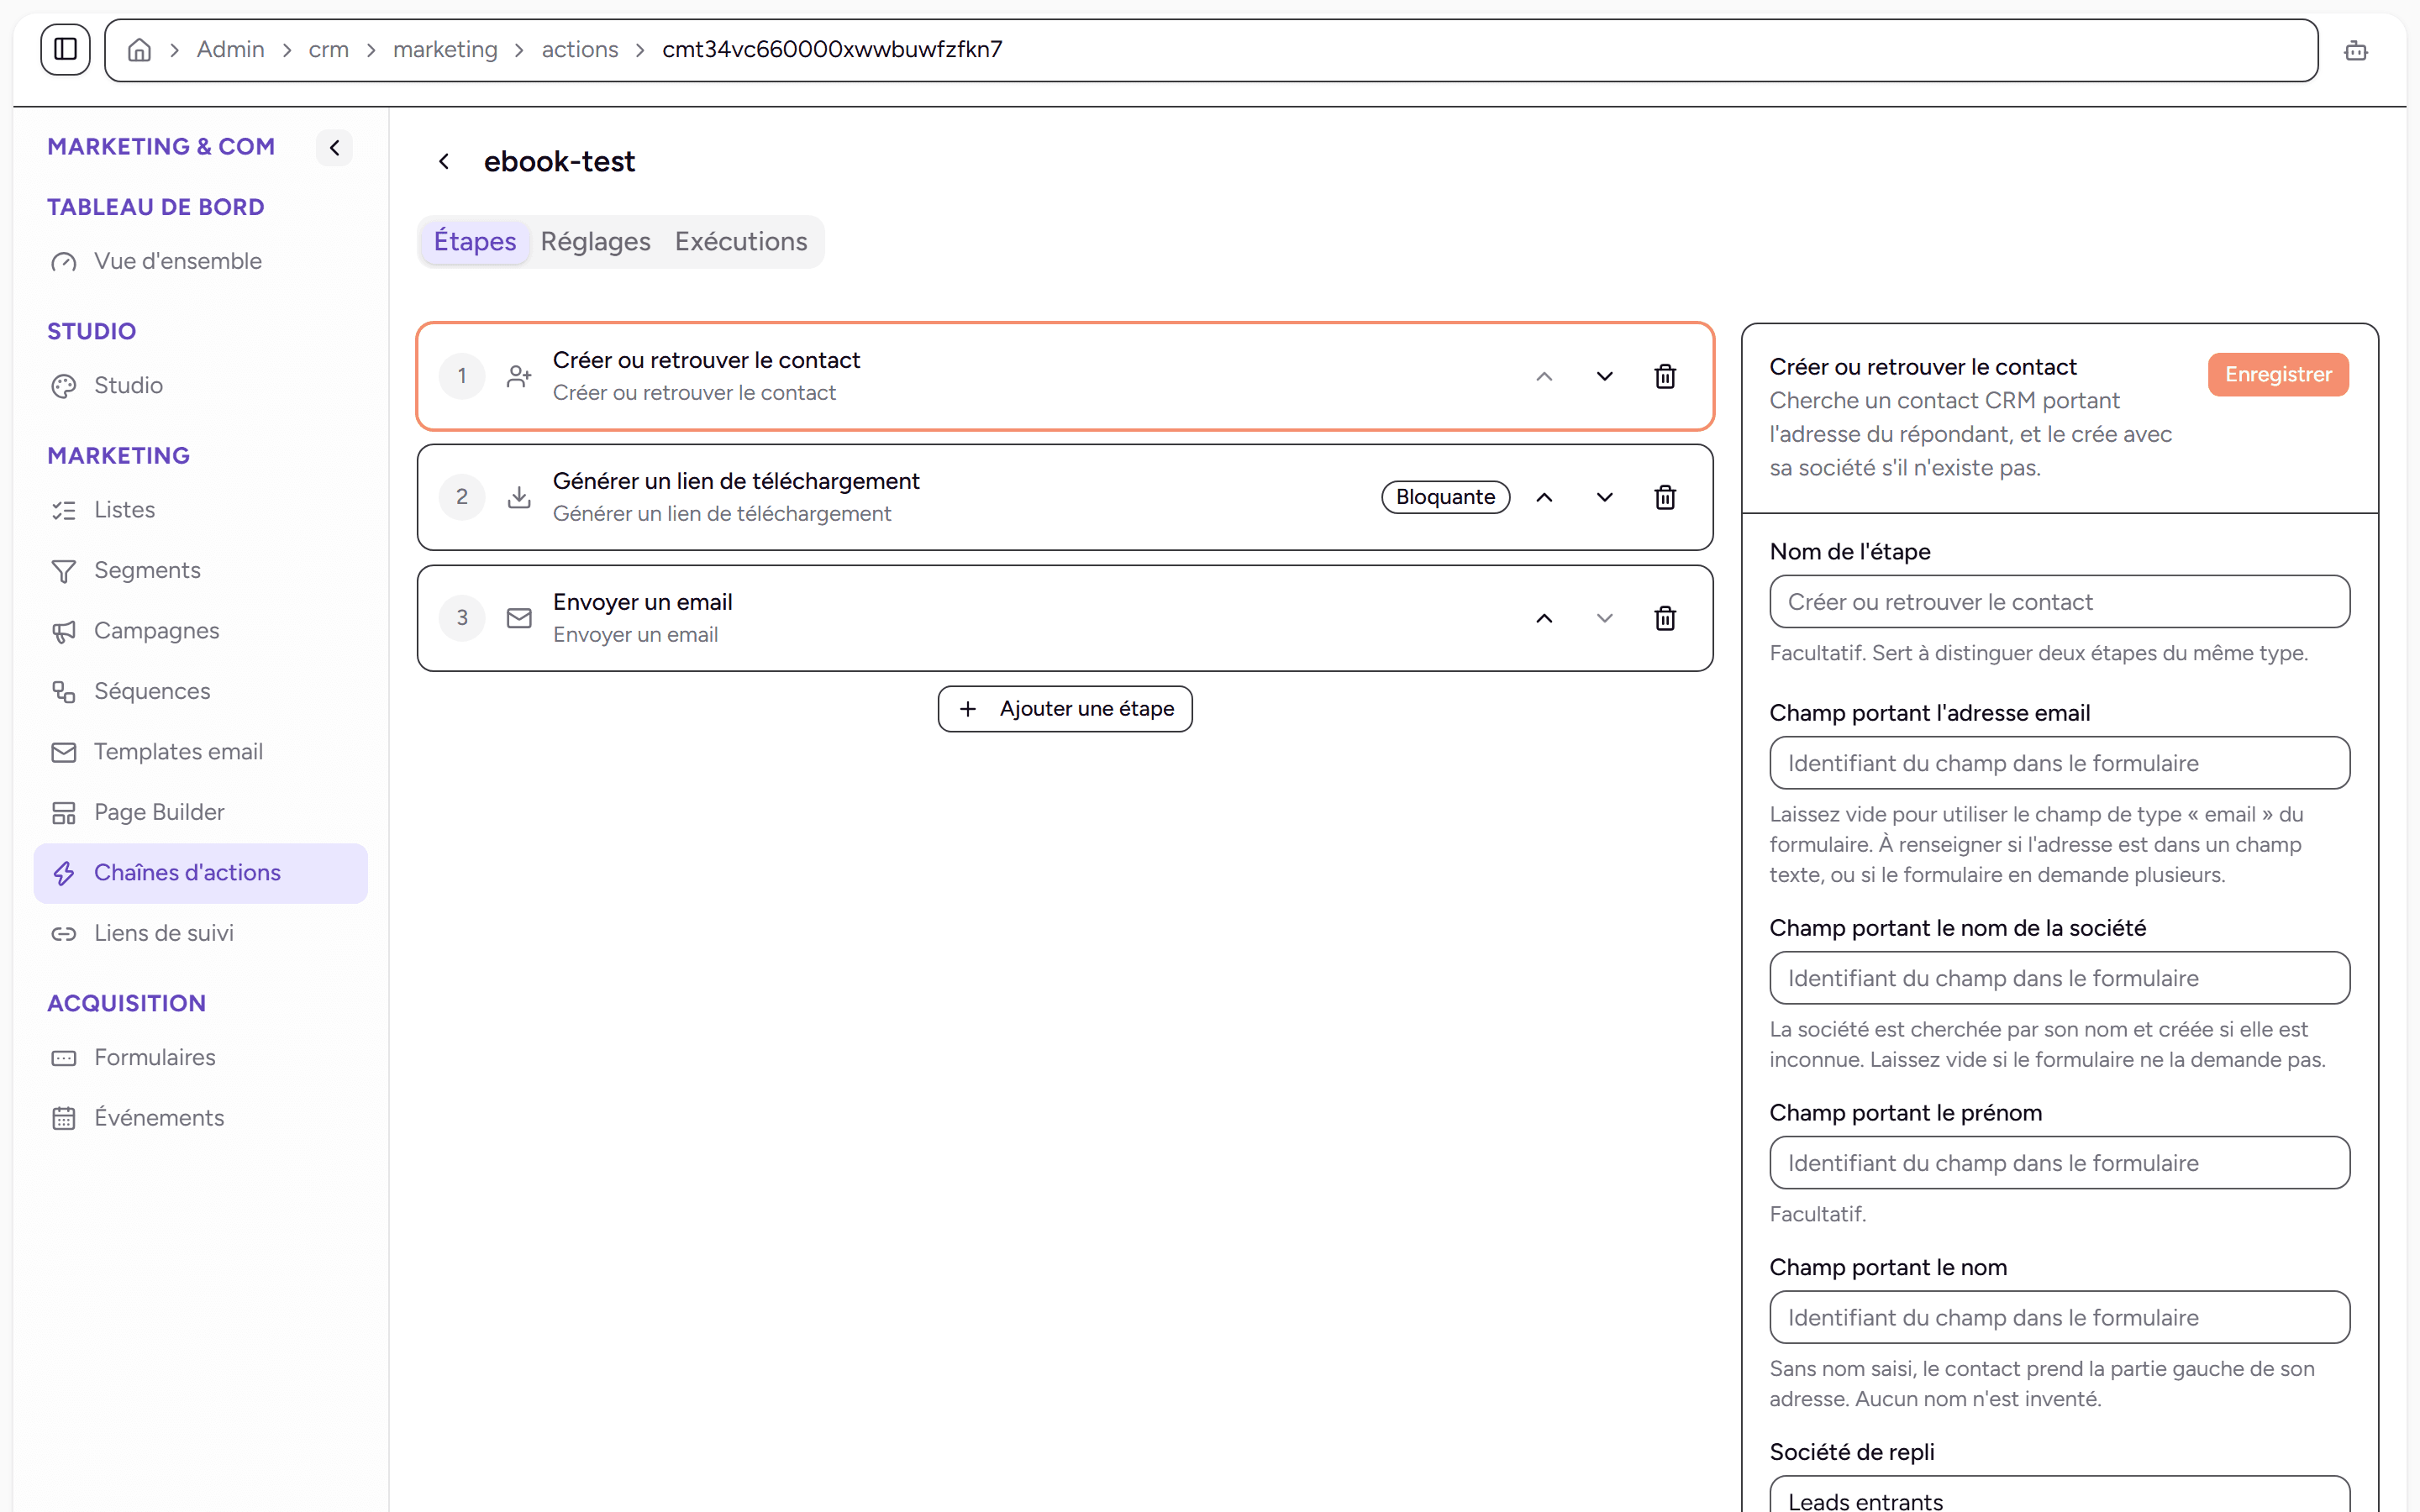Focus the Nom de l'étape field
This screenshot has width=2420, height=1512.
pyautogui.click(x=2059, y=602)
